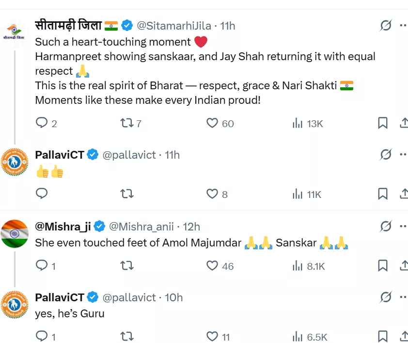This screenshot has width=408, height=343.
Task: Open @Mishra_anii profile handle link
Action: click(x=141, y=226)
